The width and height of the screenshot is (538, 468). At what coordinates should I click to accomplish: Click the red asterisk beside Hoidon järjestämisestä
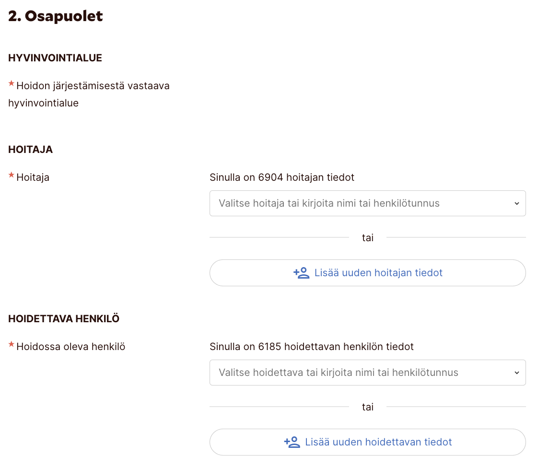pos(12,84)
